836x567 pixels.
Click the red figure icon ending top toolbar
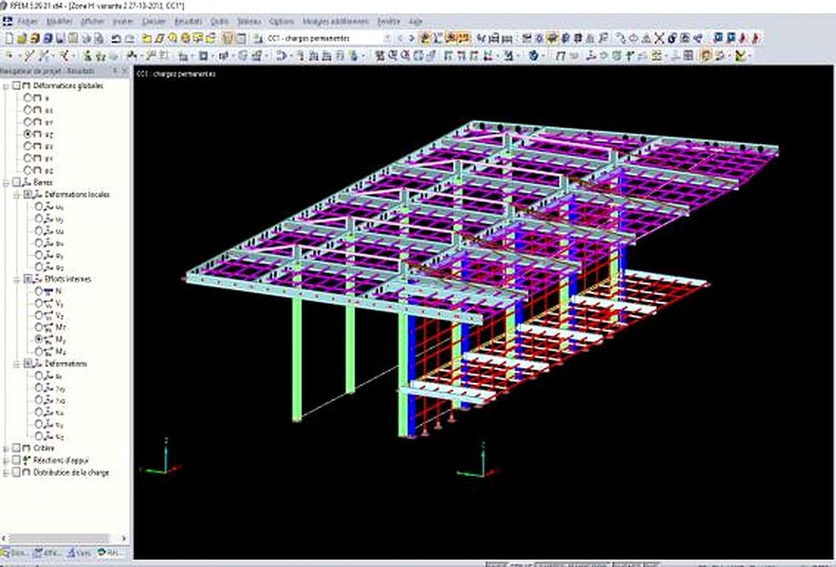point(755,38)
